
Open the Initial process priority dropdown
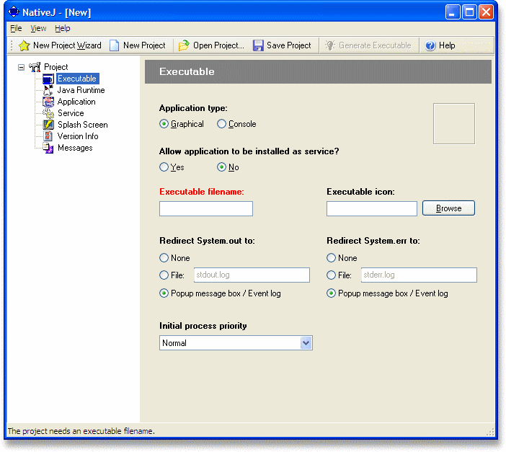point(306,343)
